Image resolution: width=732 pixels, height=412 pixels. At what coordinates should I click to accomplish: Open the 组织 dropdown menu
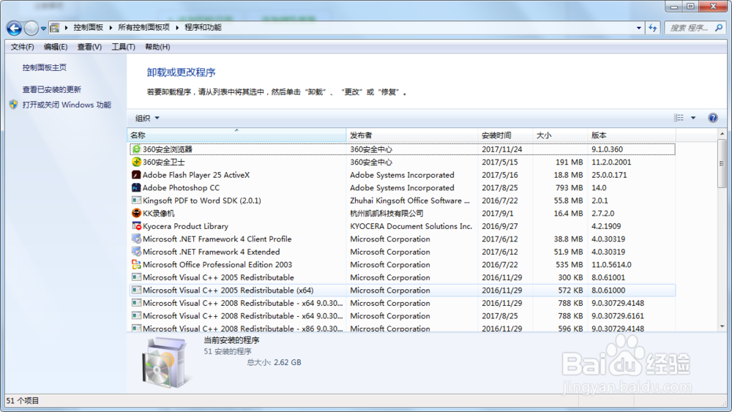(x=147, y=118)
